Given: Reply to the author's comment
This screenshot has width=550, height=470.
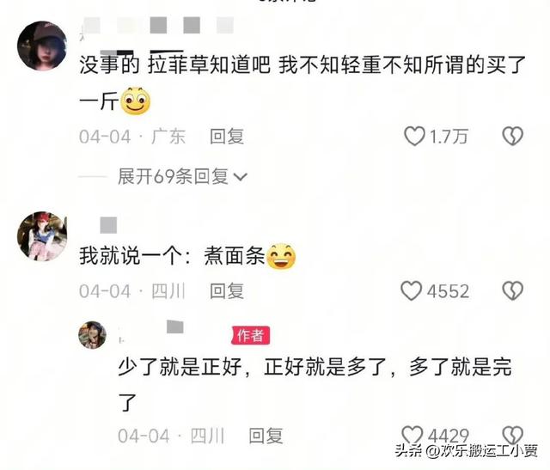Looking at the screenshot, I should tap(266, 436).
